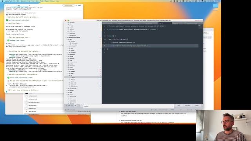251x141 pixels.
Task: Click the Find Prev button
Action: (187, 105)
